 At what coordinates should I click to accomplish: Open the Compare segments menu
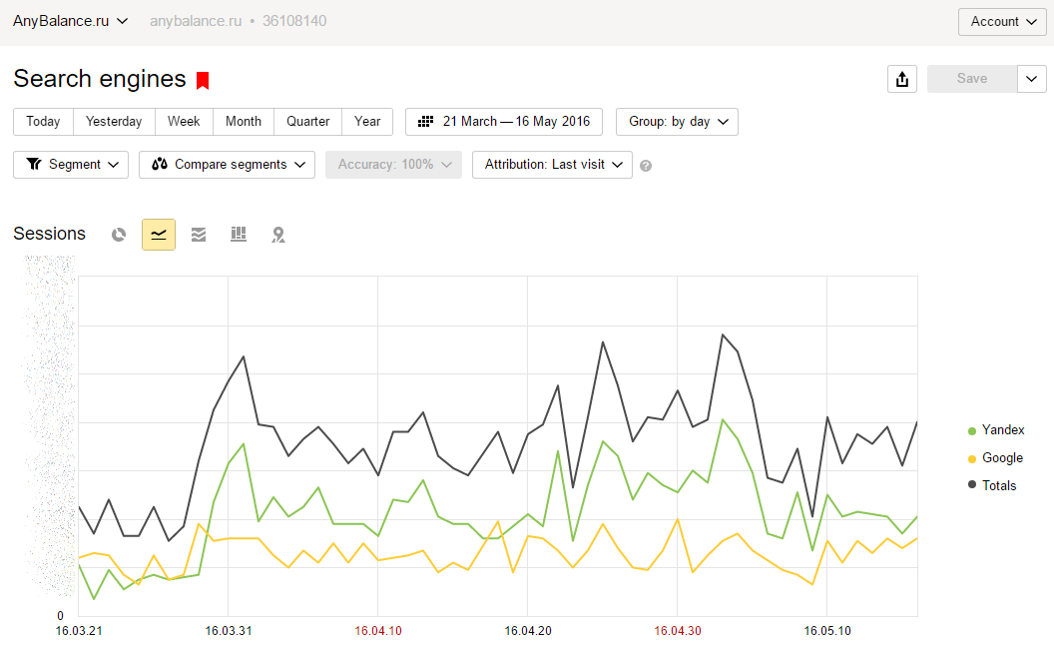(x=227, y=165)
